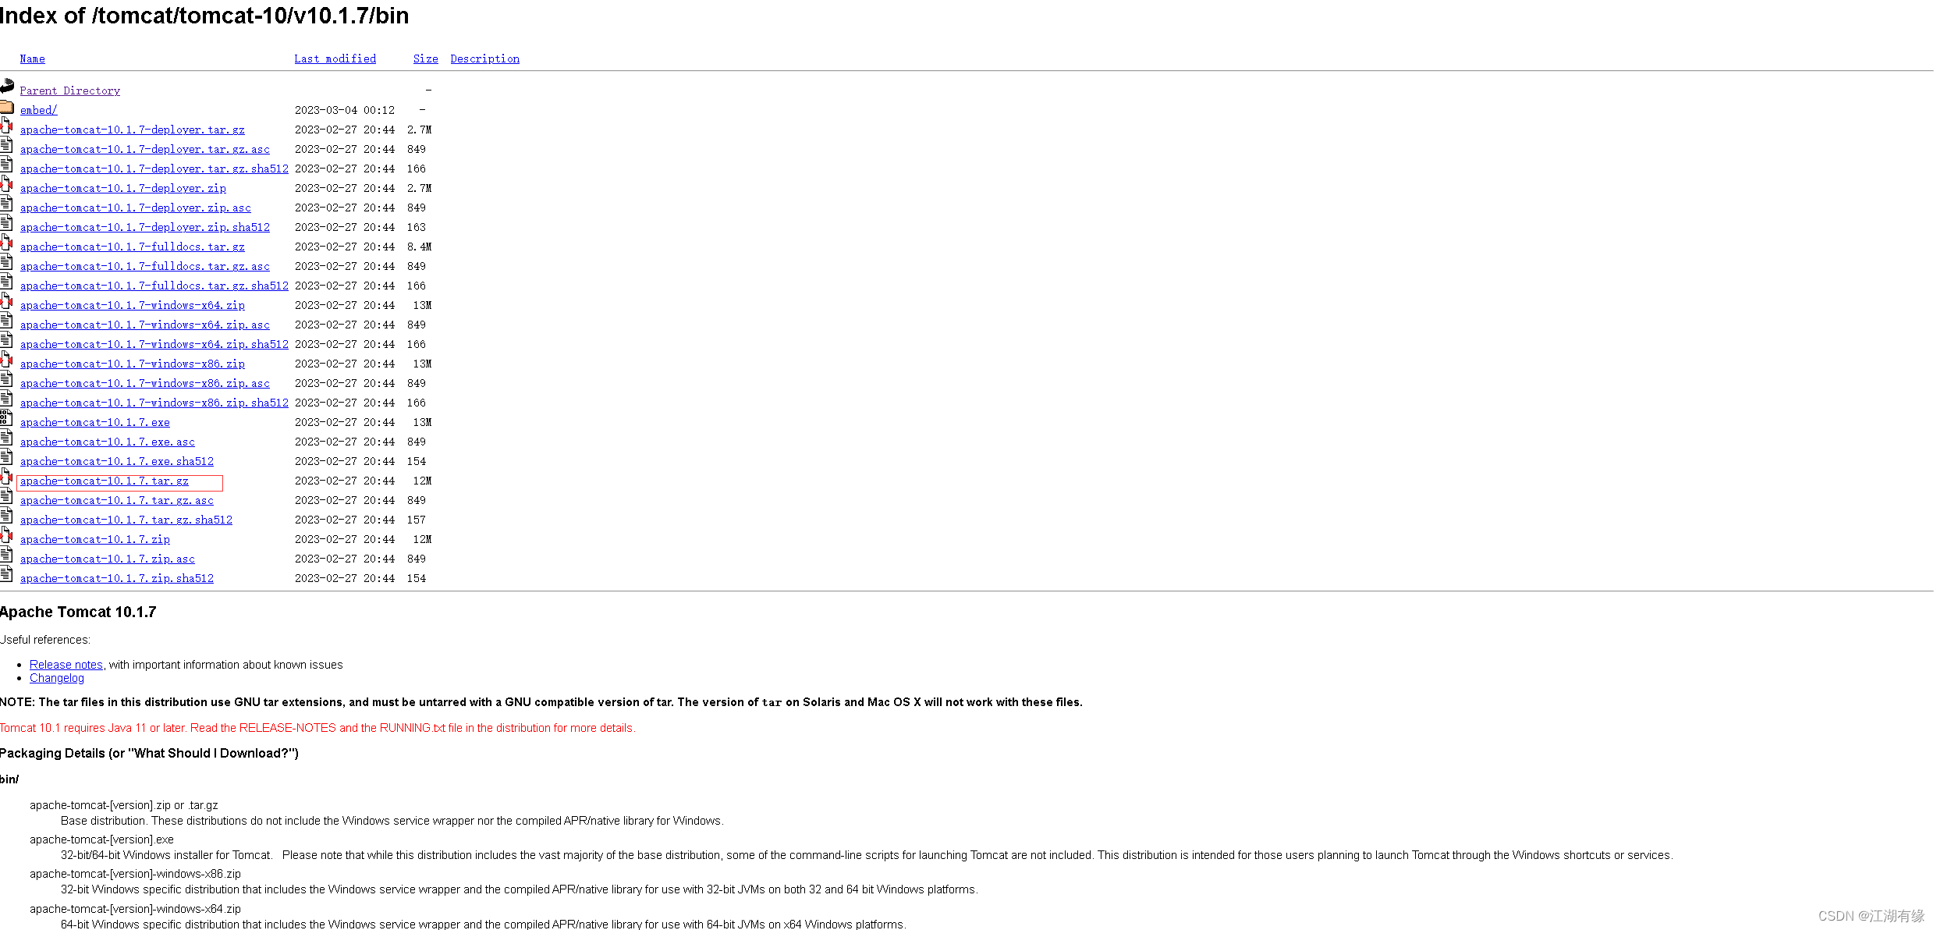The image size is (1937, 930).
Task: Expand the apache-tomcat-10.1.7-windows-x64.zip.sha512 entry
Action: pyautogui.click(x=153, y=343)
